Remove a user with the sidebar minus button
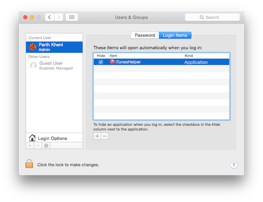The height and width of the screenshot is (202, 263). (x=38, y=145)
